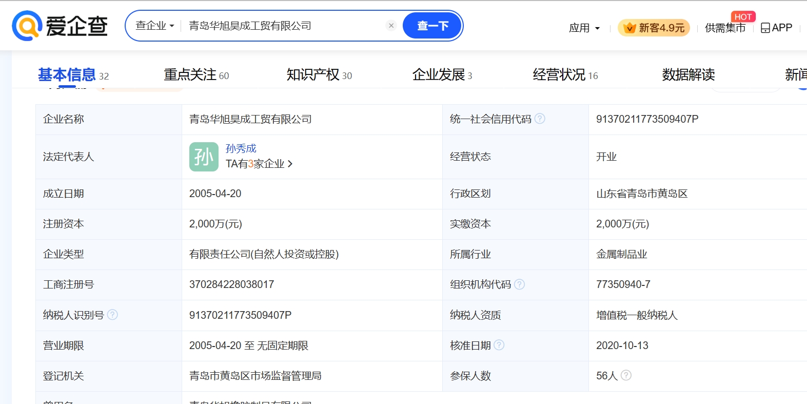Click the HOT badge above 供需集市

tap(743, 17)
